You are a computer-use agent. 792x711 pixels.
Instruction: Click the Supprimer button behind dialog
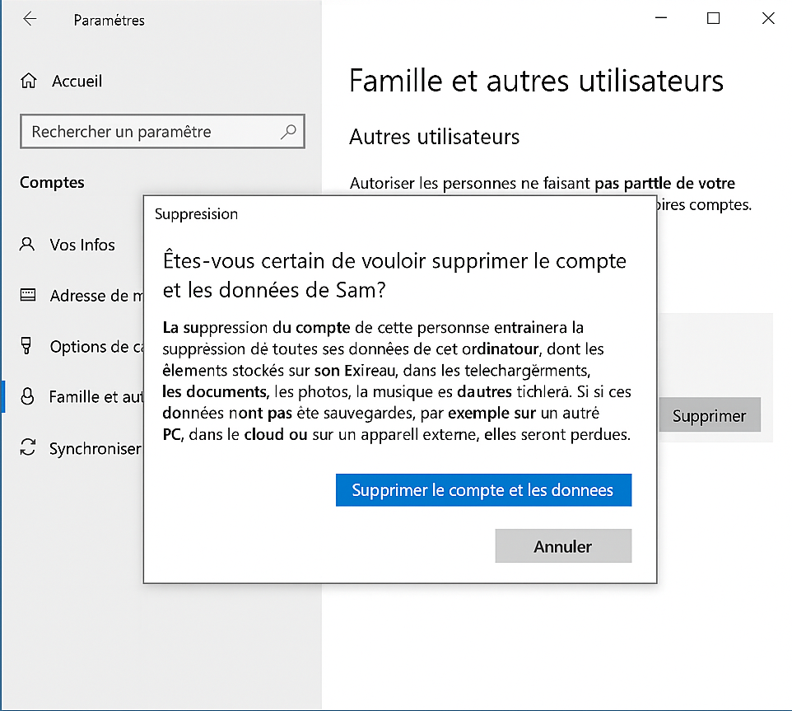coord(709,415)
